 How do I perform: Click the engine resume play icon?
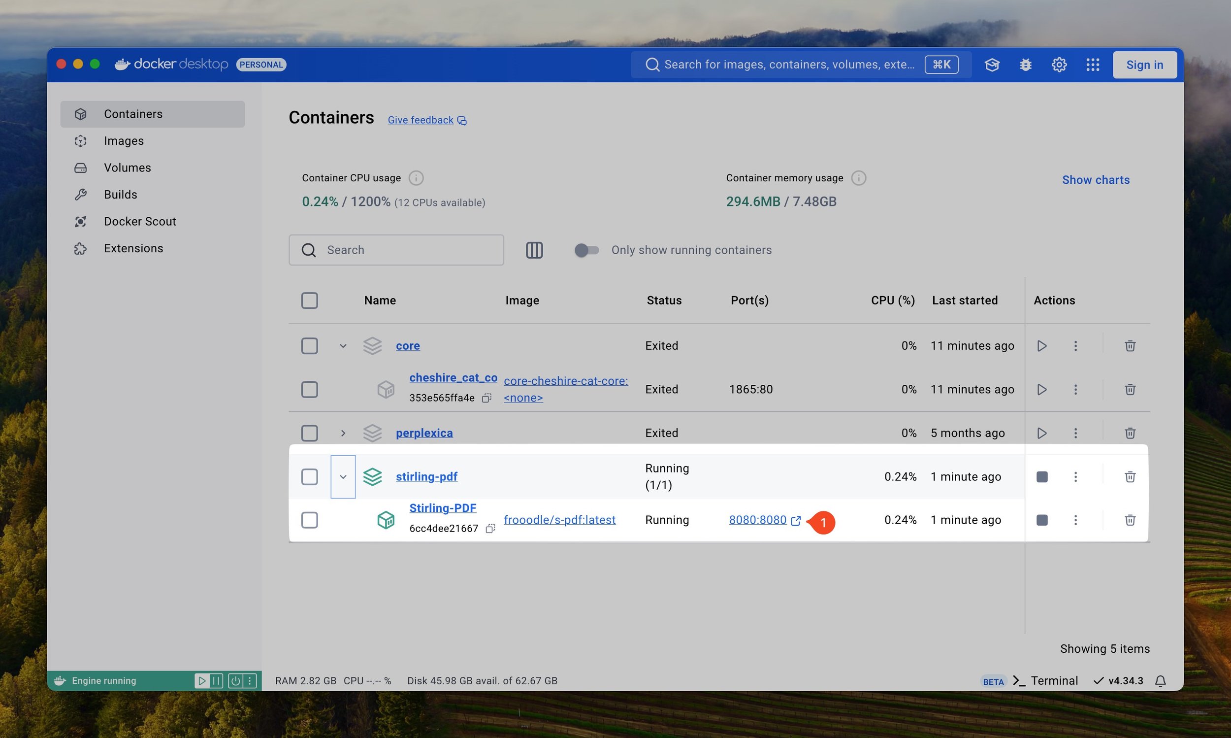[x=202, y=681]
